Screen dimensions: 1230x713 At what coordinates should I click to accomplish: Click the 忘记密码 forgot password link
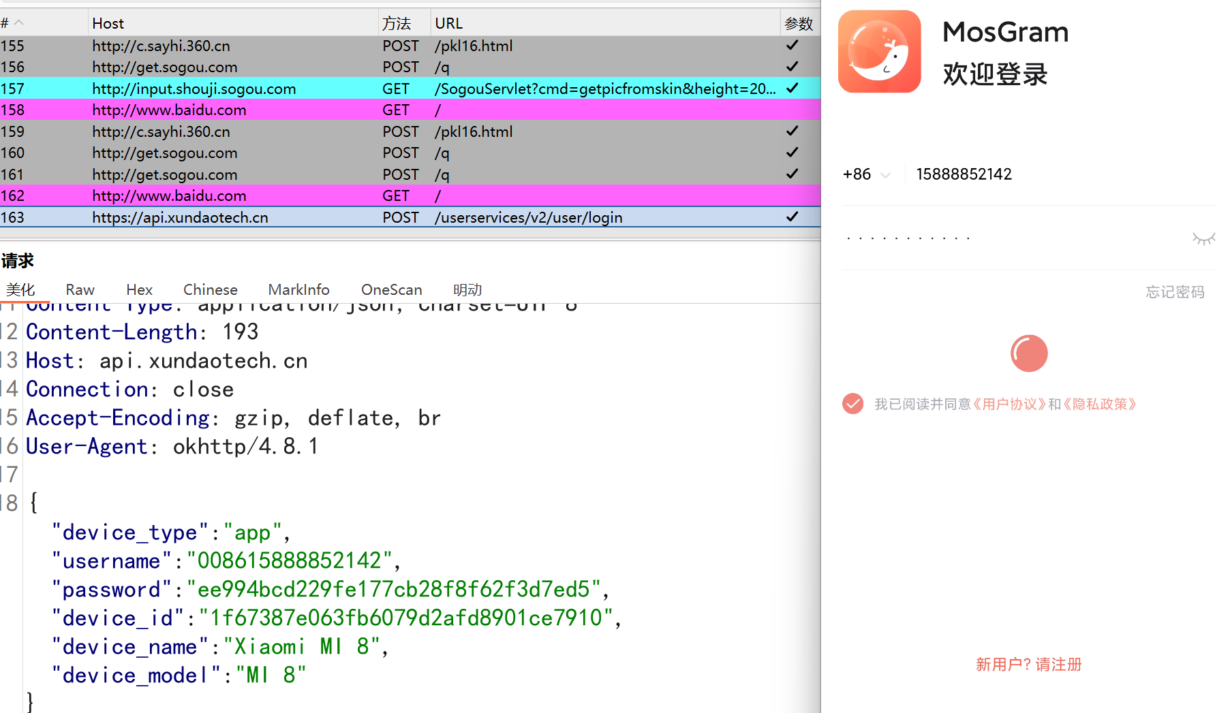coord(1175,292)
